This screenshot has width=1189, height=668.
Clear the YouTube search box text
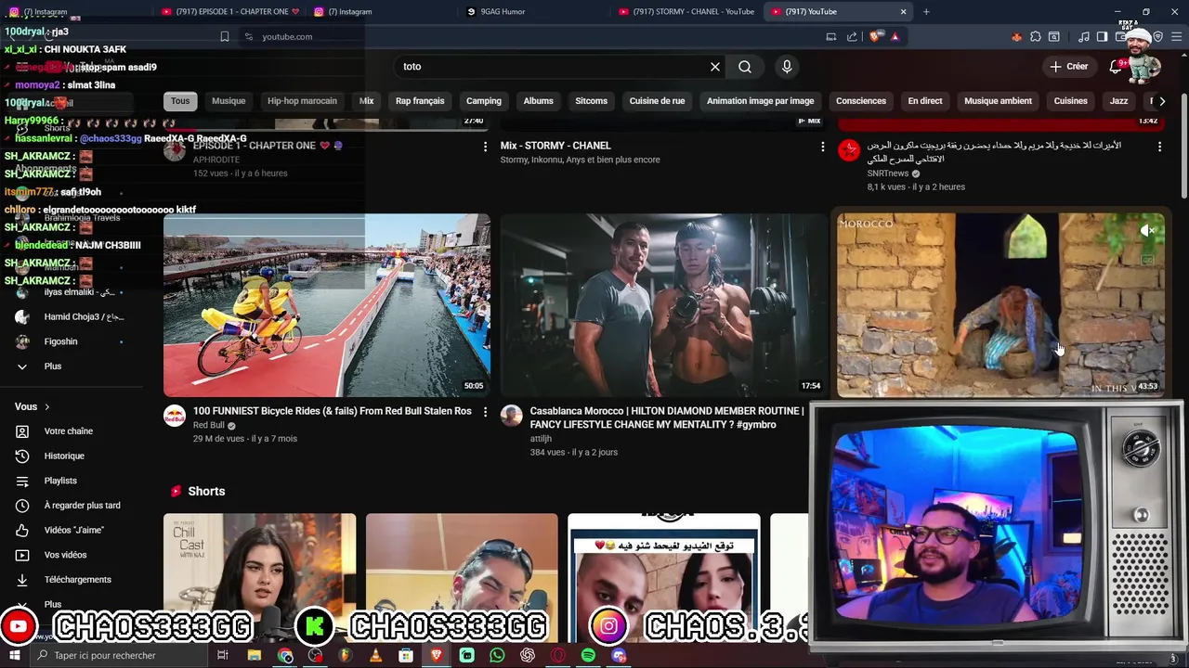[x=715, y=67]
